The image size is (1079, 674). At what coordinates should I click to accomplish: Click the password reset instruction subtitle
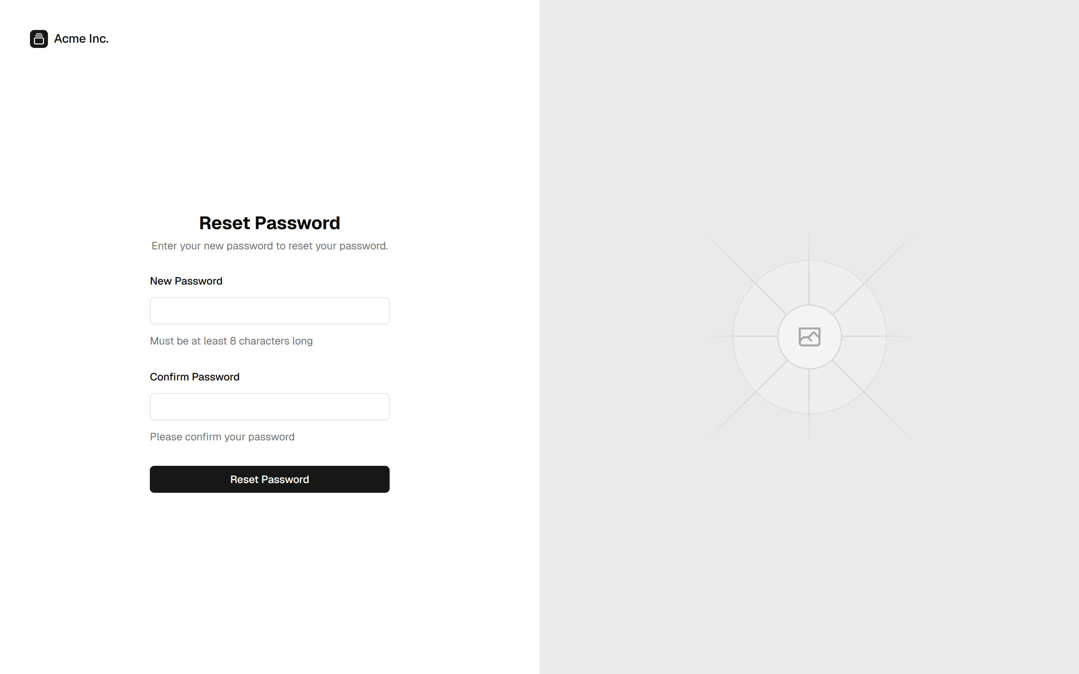[x=269, y=246]
